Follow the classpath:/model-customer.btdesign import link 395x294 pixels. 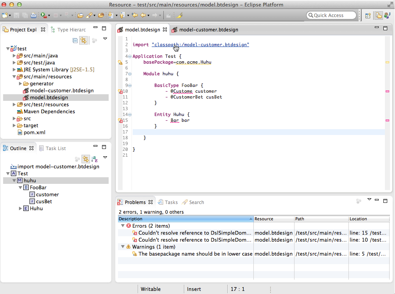(x=200, y=45)
